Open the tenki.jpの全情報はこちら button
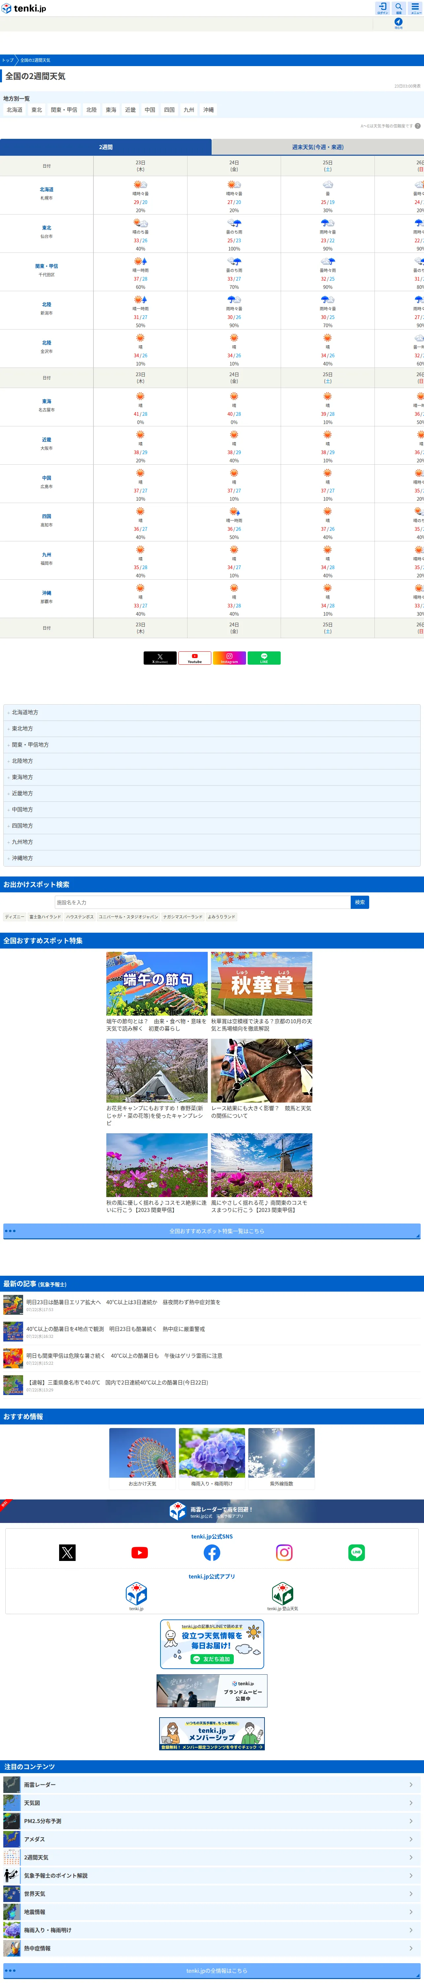 coord(212,1971)
